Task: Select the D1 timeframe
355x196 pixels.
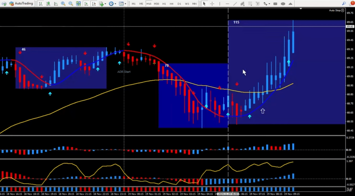Action: pos(179,4)
